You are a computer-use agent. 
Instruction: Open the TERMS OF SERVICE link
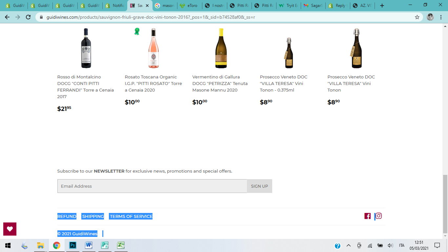point(131,216)
